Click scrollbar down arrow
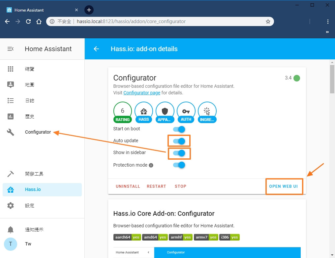This screenshot has height=258, width=335. pyautogui.click(x=332, y=255)
